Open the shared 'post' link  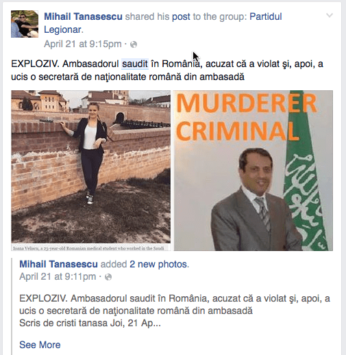click(x=181, y=16)
